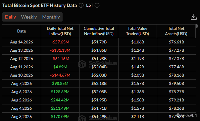
Task: Select the $1.58B value traded cell
Action: 138,100
